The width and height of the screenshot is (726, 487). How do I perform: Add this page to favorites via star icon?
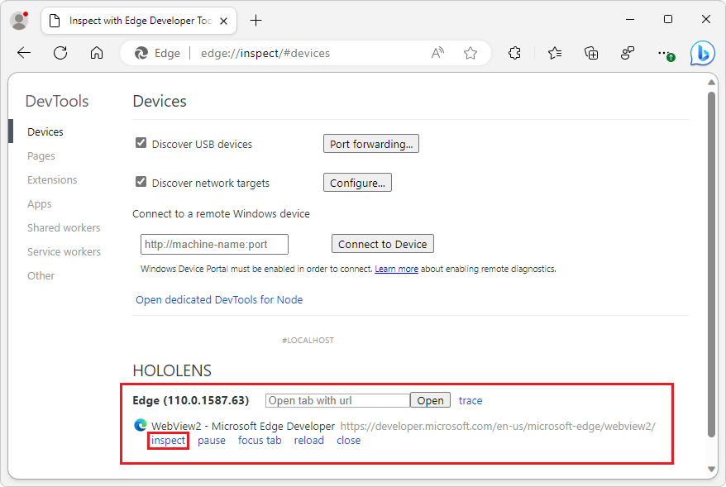click(x=470, y=52)
